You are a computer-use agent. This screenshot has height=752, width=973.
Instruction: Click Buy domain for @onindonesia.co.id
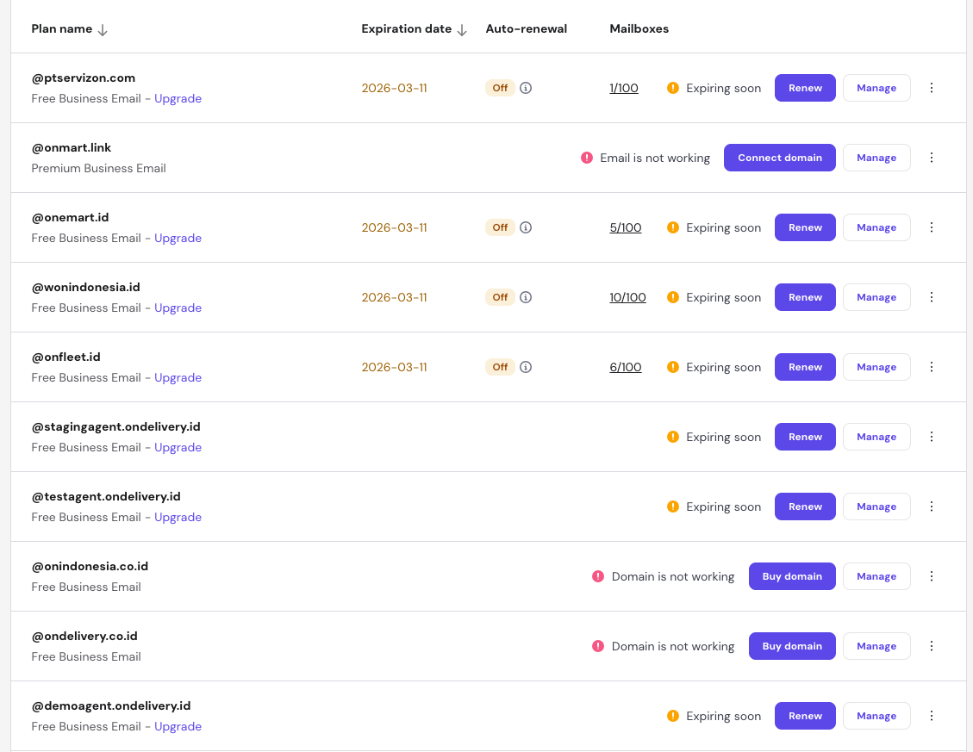(791, 576)
